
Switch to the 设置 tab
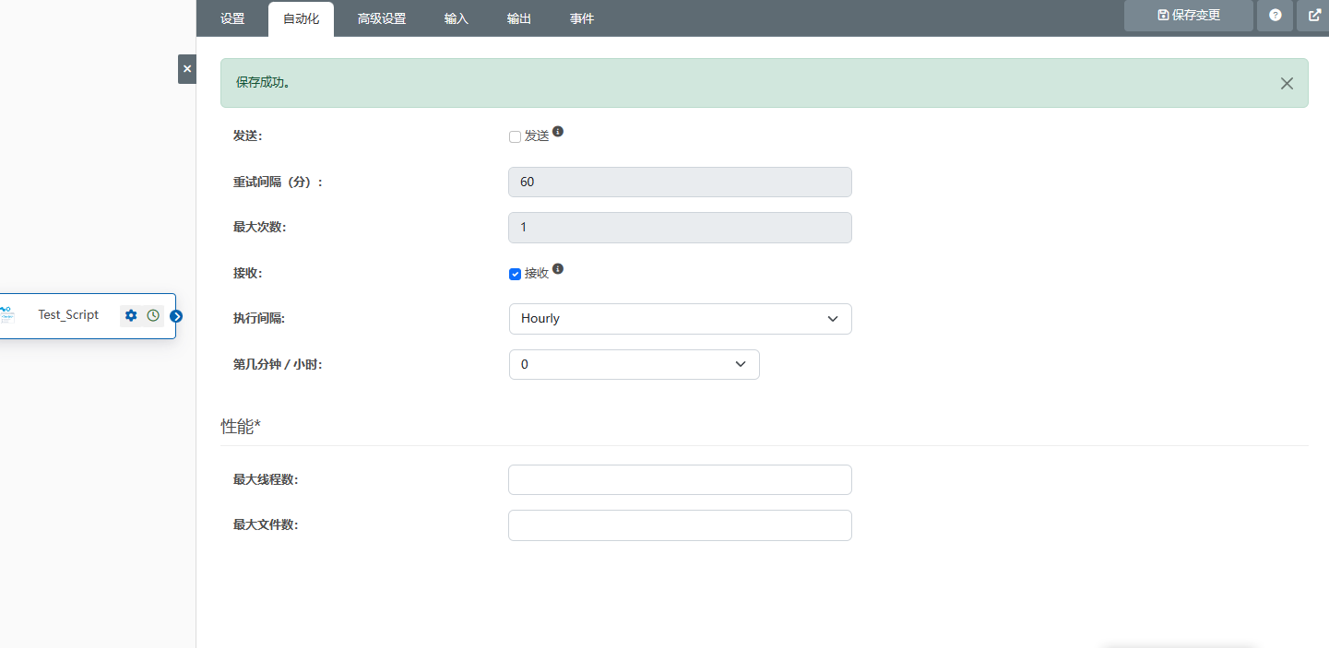[x=232, y=18]
